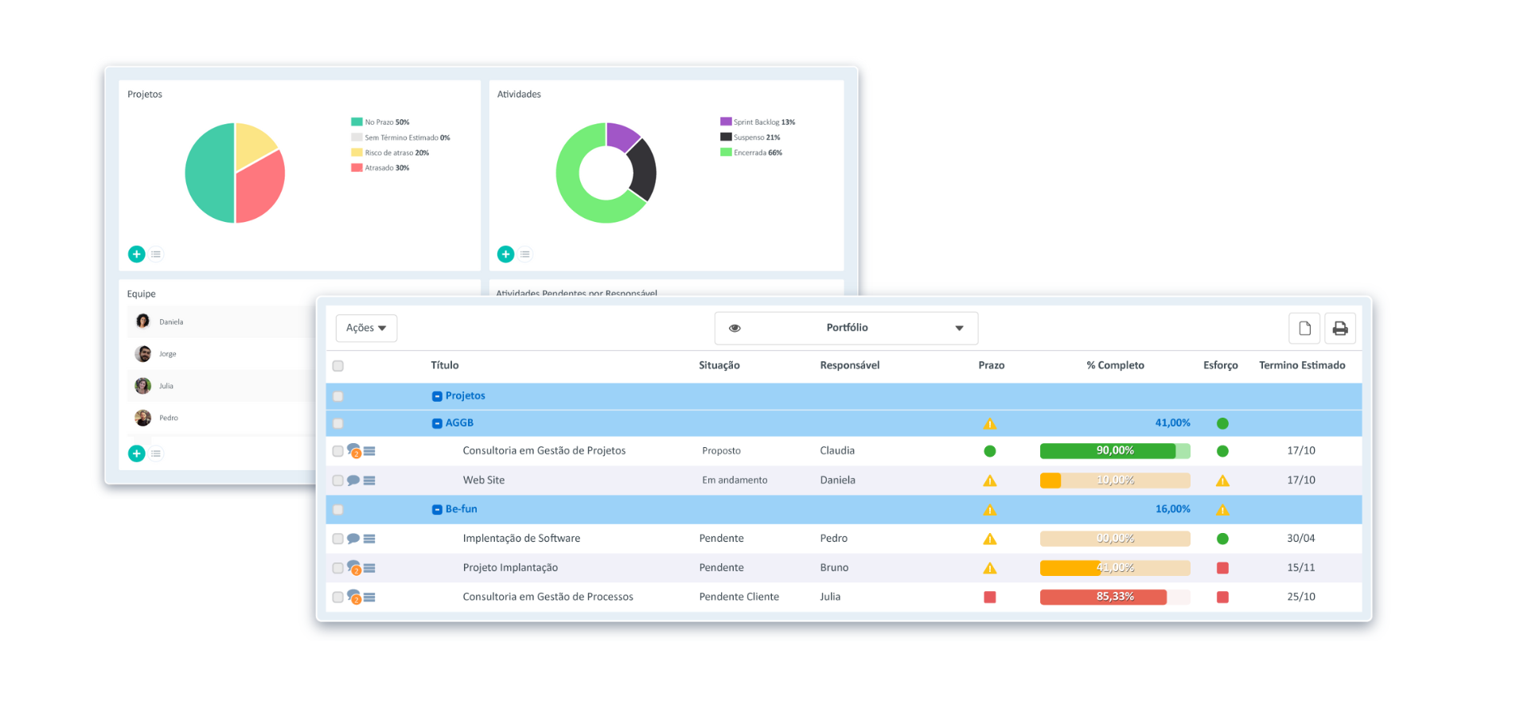Toggle the select-all checkbox in the table header
1528x716 pixels.
click(x=338, y=366)
